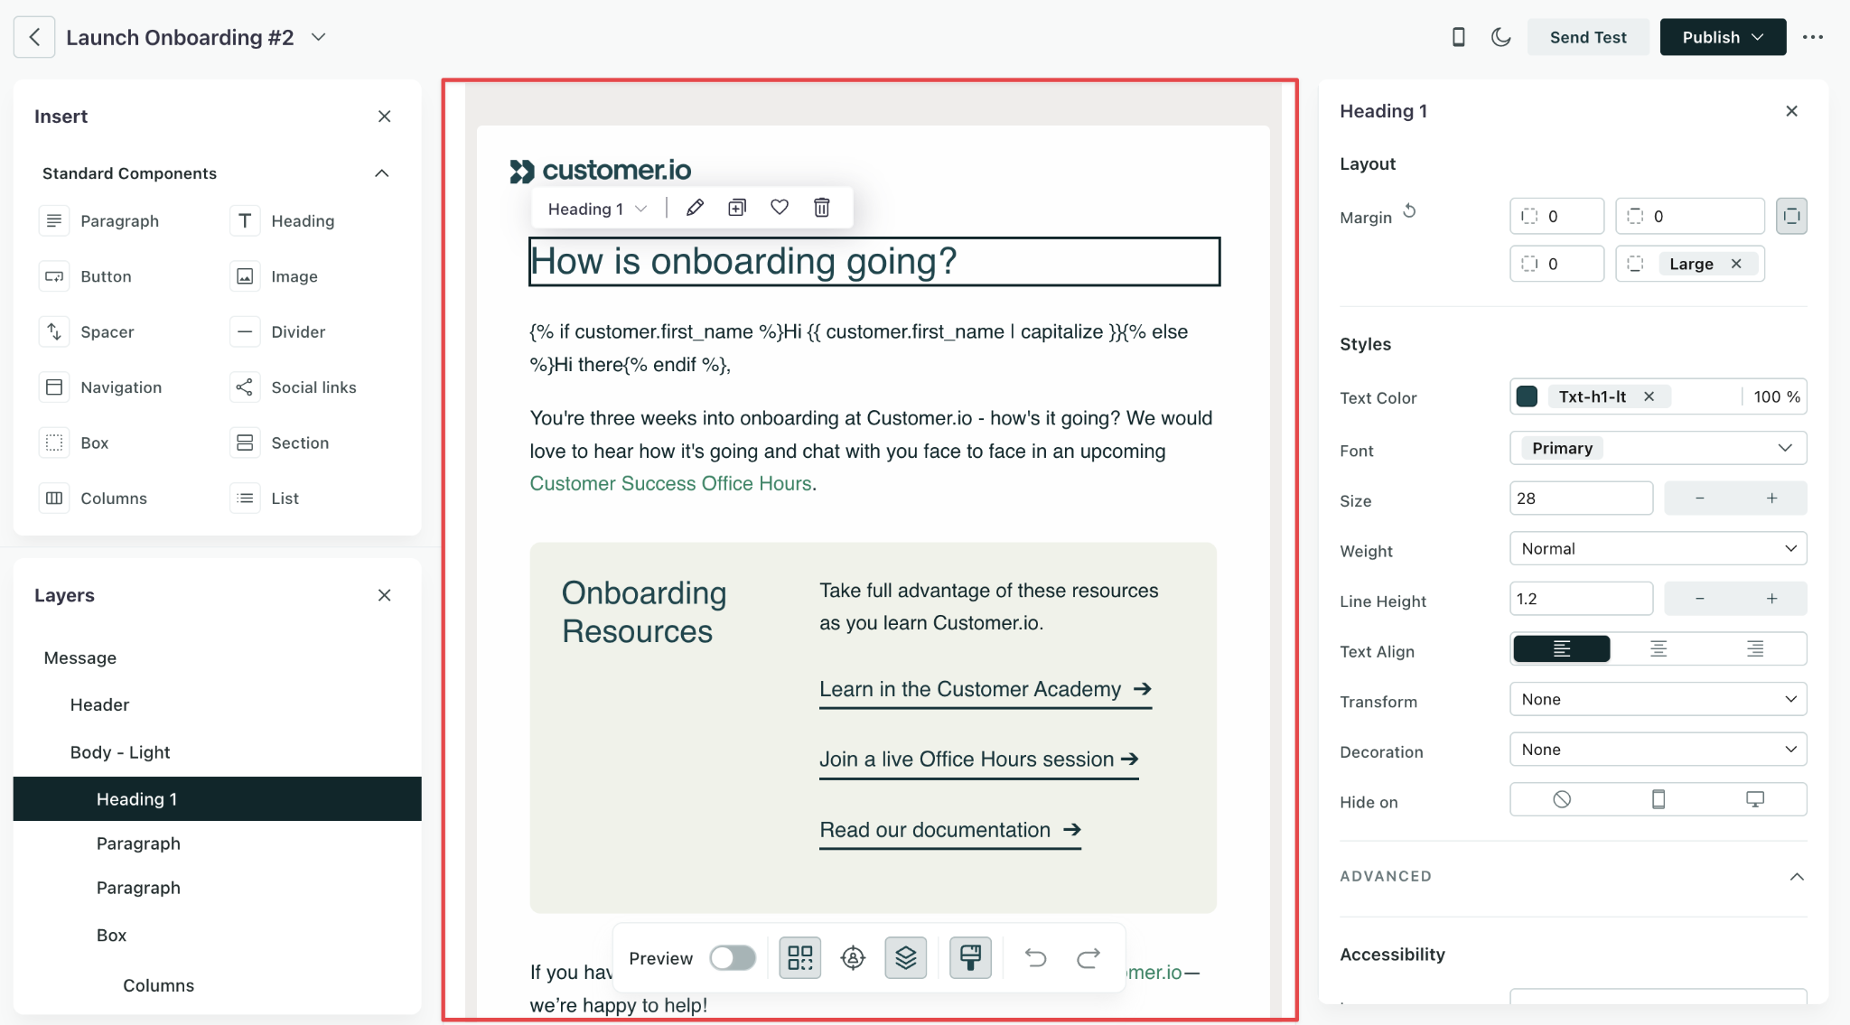Remove the Txt-h1-lt color token
Screen dimensions: 1850x1025
pos(1649,396)
